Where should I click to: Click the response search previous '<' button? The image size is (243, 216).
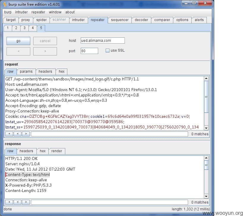point(18,202)
